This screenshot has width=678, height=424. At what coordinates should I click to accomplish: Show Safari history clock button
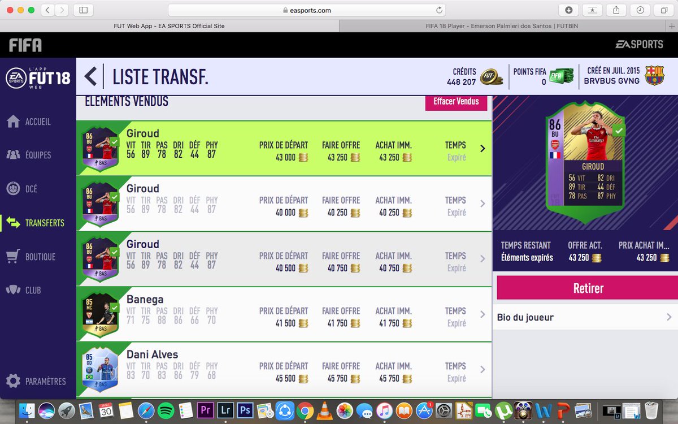click(x=640, y=10)
